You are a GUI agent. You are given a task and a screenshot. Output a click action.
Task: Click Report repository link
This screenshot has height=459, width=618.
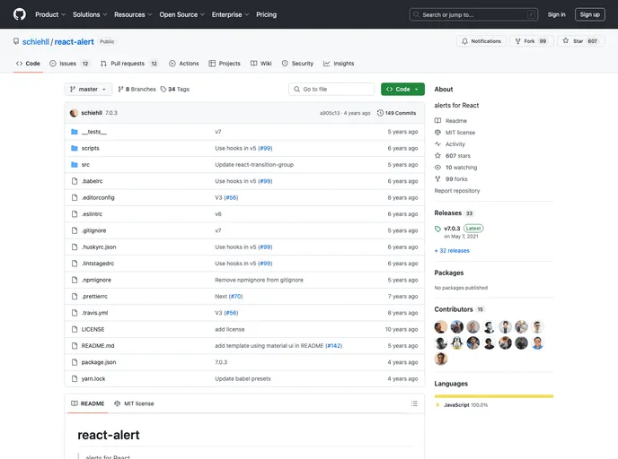pos(457,191)
